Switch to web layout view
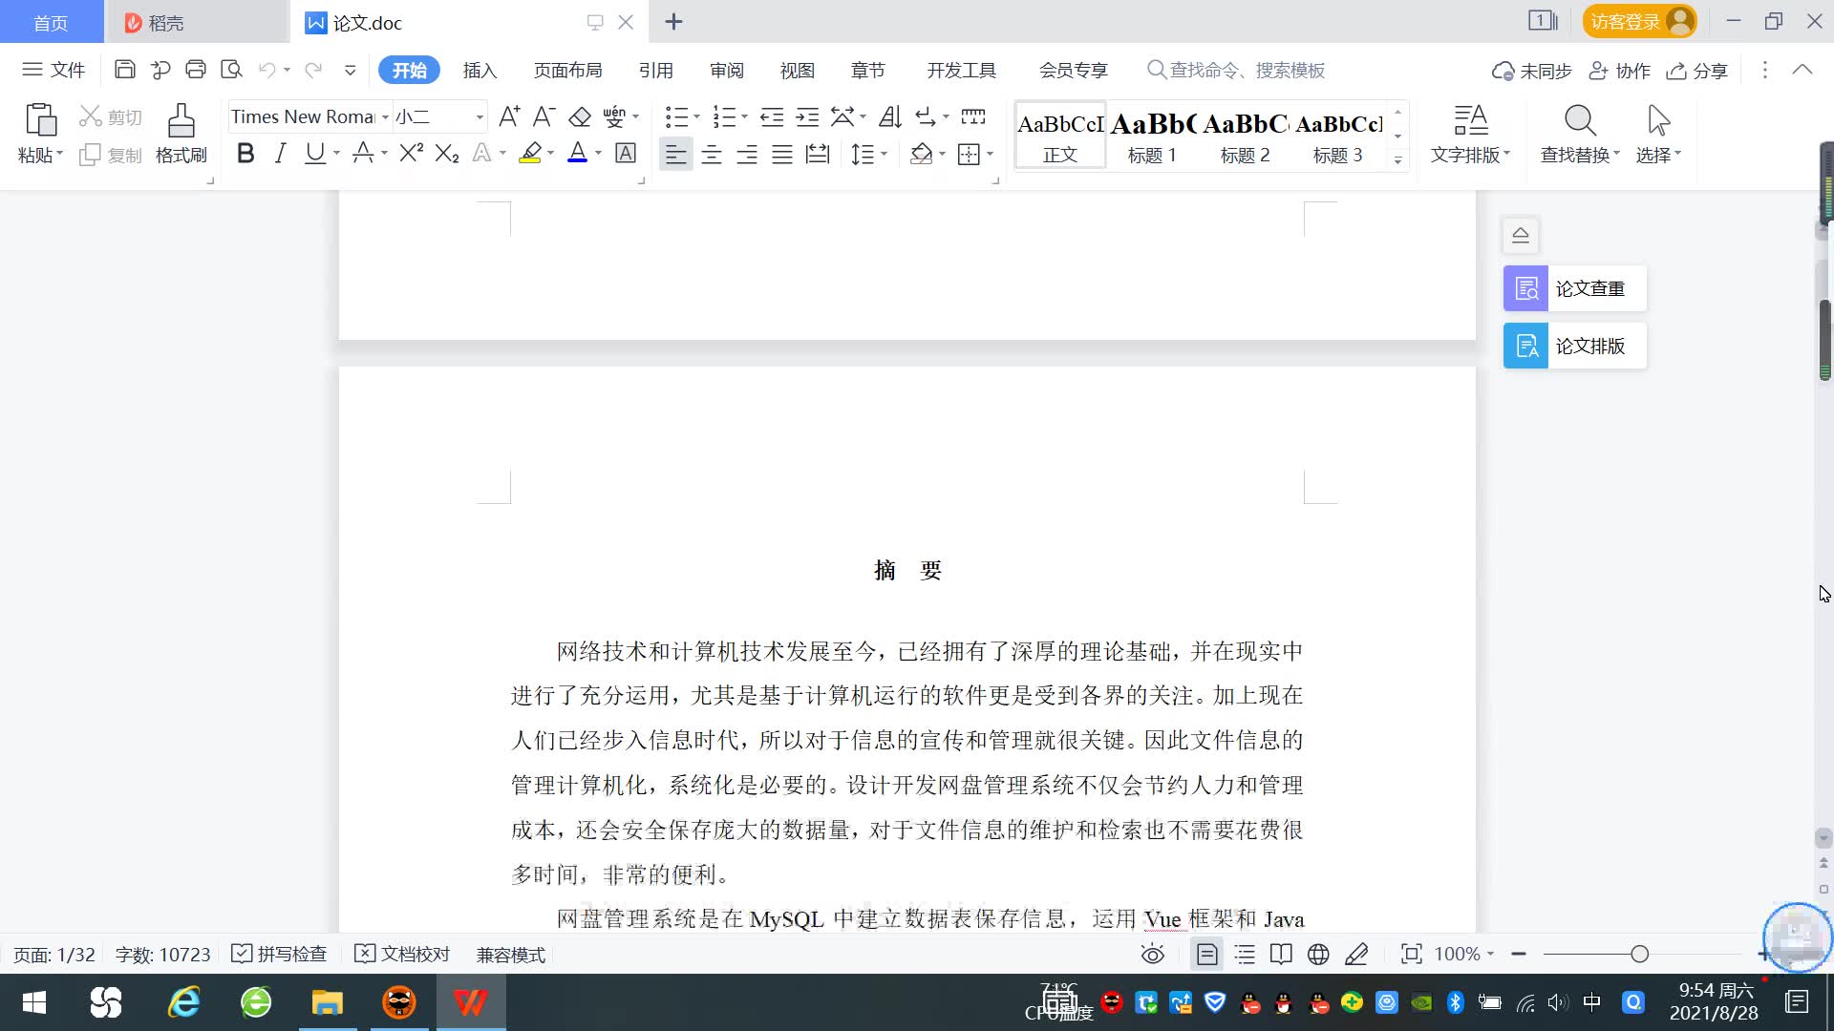1834x1031 pixels. (1318, 954)
